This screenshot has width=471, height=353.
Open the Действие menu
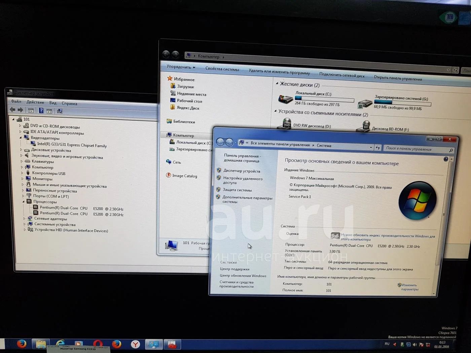35,102
